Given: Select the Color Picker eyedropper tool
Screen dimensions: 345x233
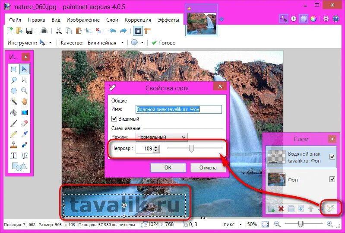Looking at the screenshot, I should (25, 134).
